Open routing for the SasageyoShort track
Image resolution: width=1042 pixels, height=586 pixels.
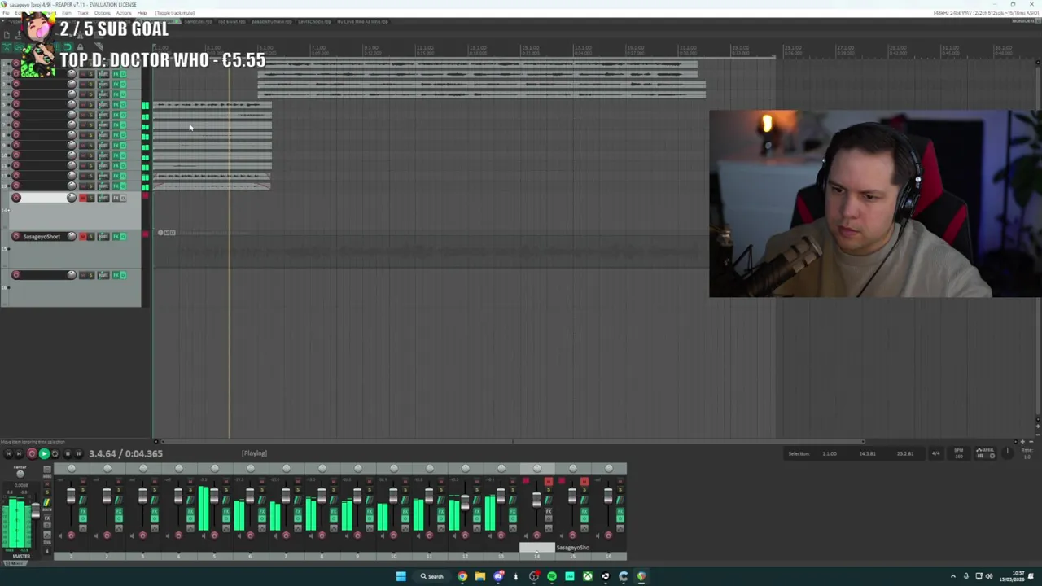click(103, 237)
